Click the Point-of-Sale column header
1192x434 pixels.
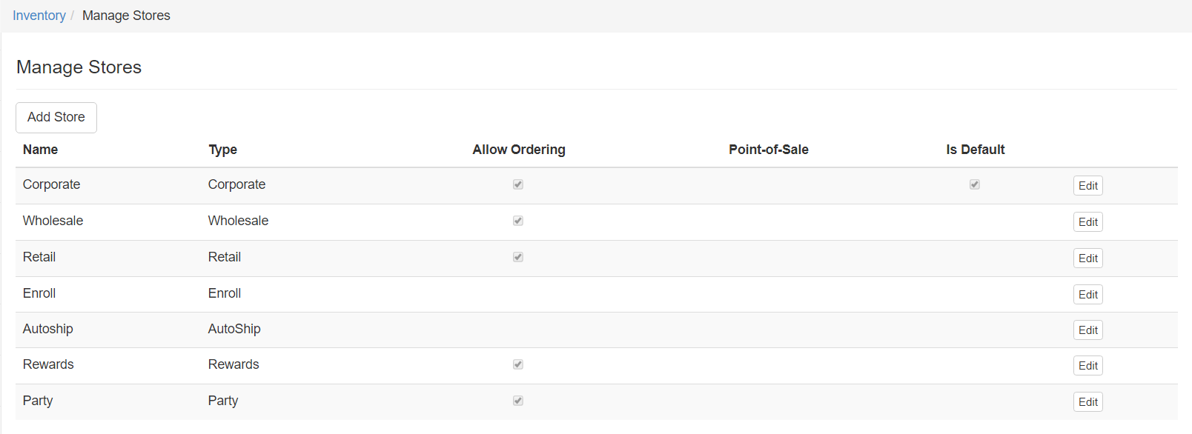coord(768,150)
